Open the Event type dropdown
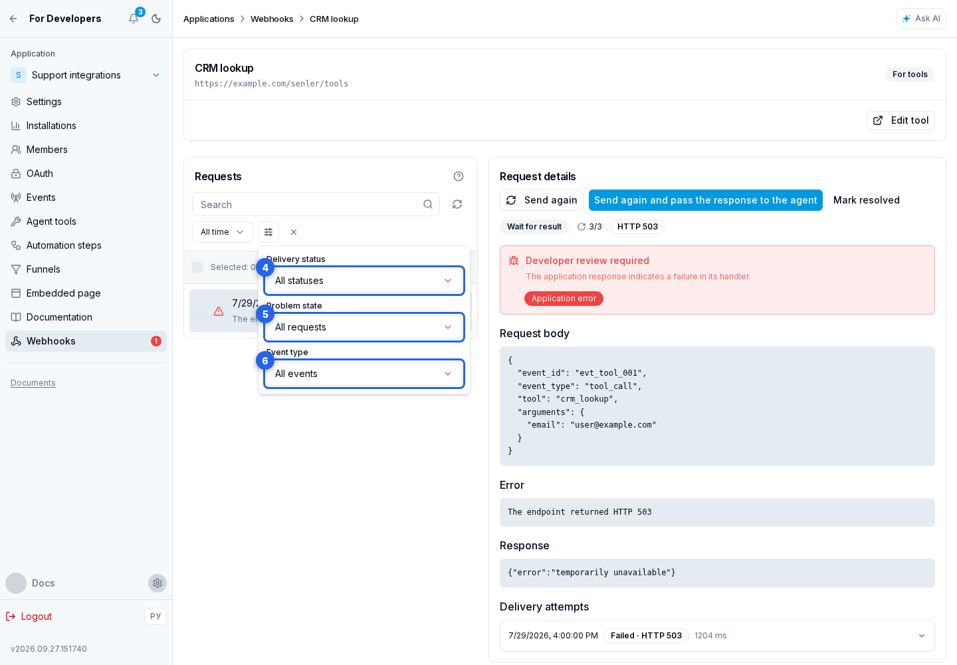This screenshot has width=957, height=665. click(x=364, y=374)
